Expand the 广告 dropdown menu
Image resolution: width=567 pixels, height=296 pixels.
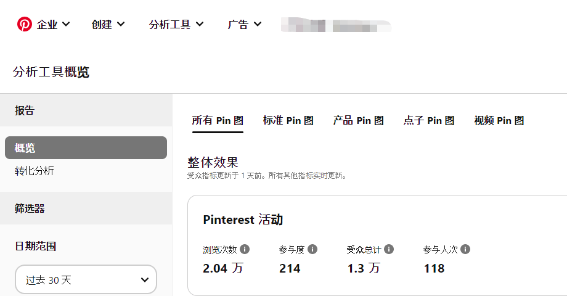[245, 24]
